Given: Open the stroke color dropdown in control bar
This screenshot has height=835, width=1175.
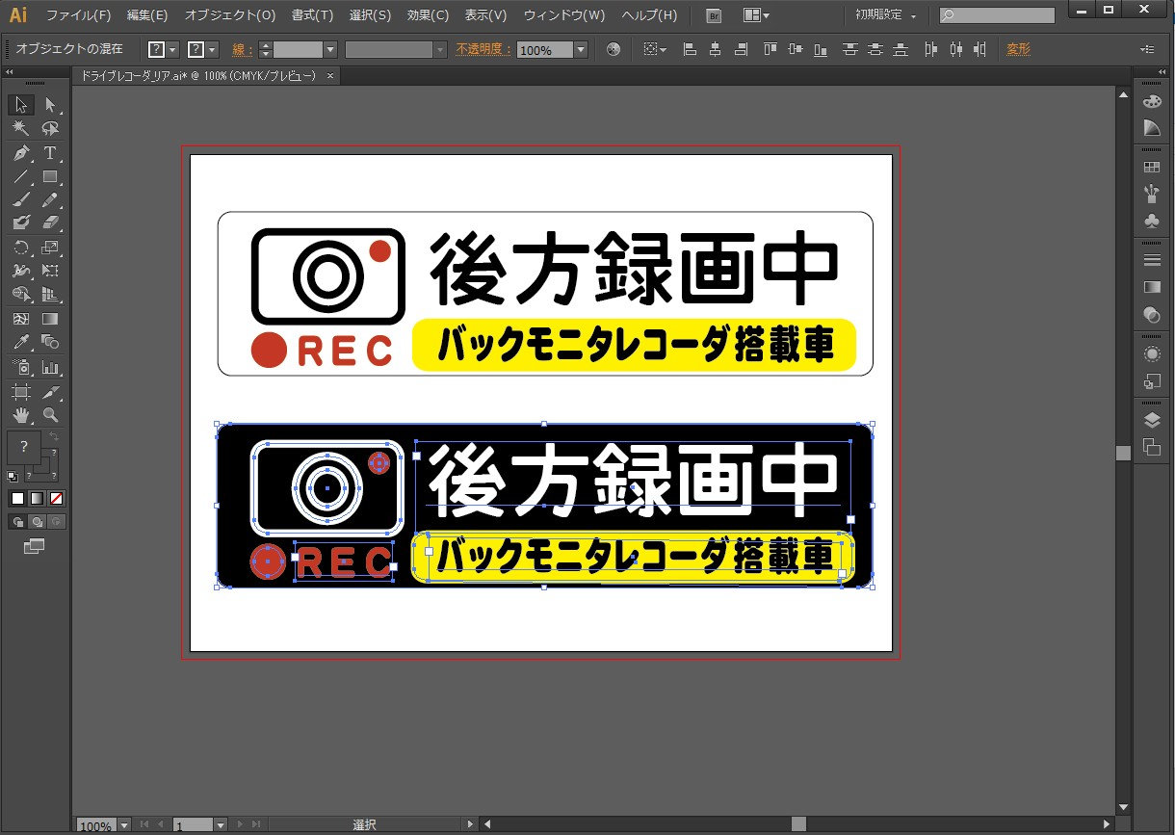Looking at the screenshot, I should pos(212,49).
